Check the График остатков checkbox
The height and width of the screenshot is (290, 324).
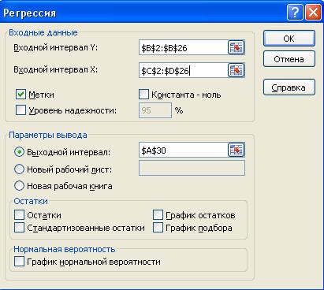point(158,215)
